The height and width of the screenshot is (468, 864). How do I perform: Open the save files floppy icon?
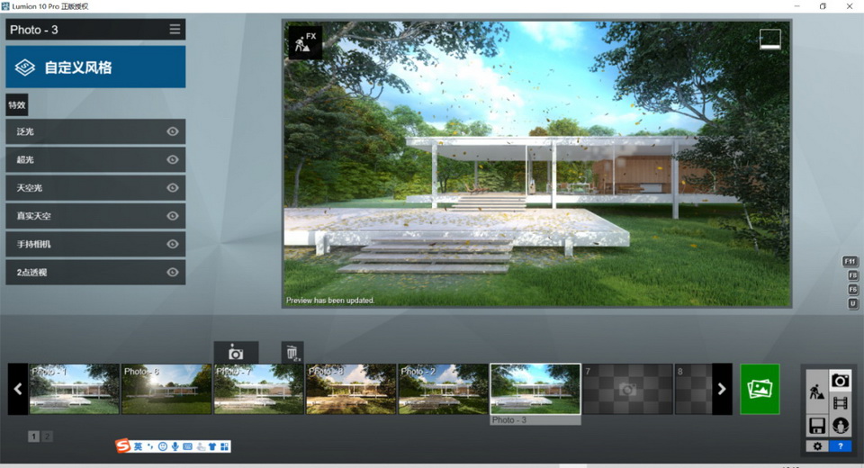(x=816, y=425)
